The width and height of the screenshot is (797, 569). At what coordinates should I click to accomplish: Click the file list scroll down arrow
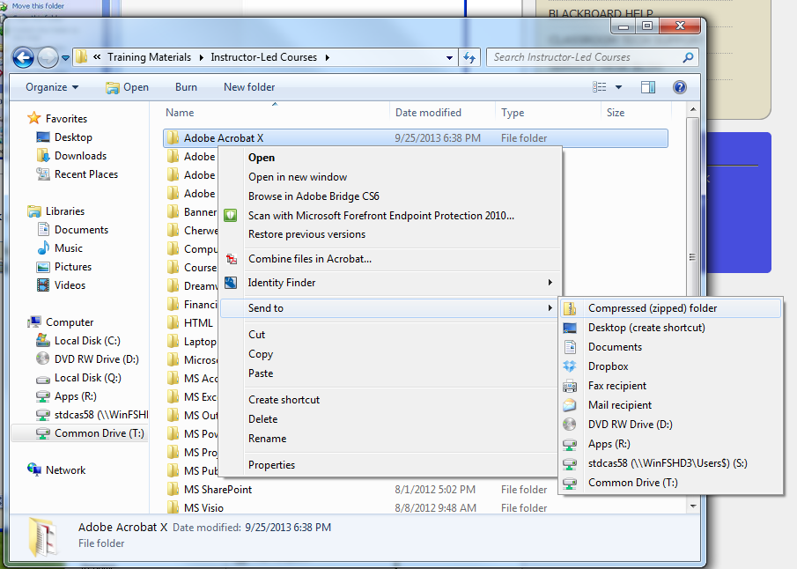coord(693,506)
